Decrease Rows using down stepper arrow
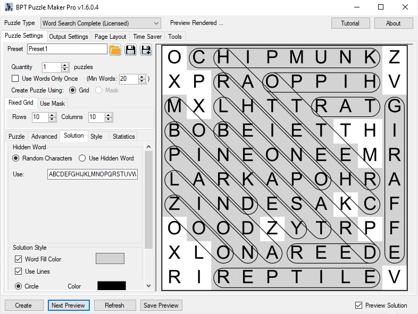418x314 pixels. (52, 120)
